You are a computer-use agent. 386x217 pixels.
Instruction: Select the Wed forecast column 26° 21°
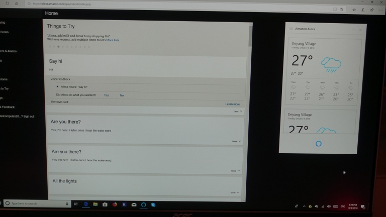click(322, 91)
